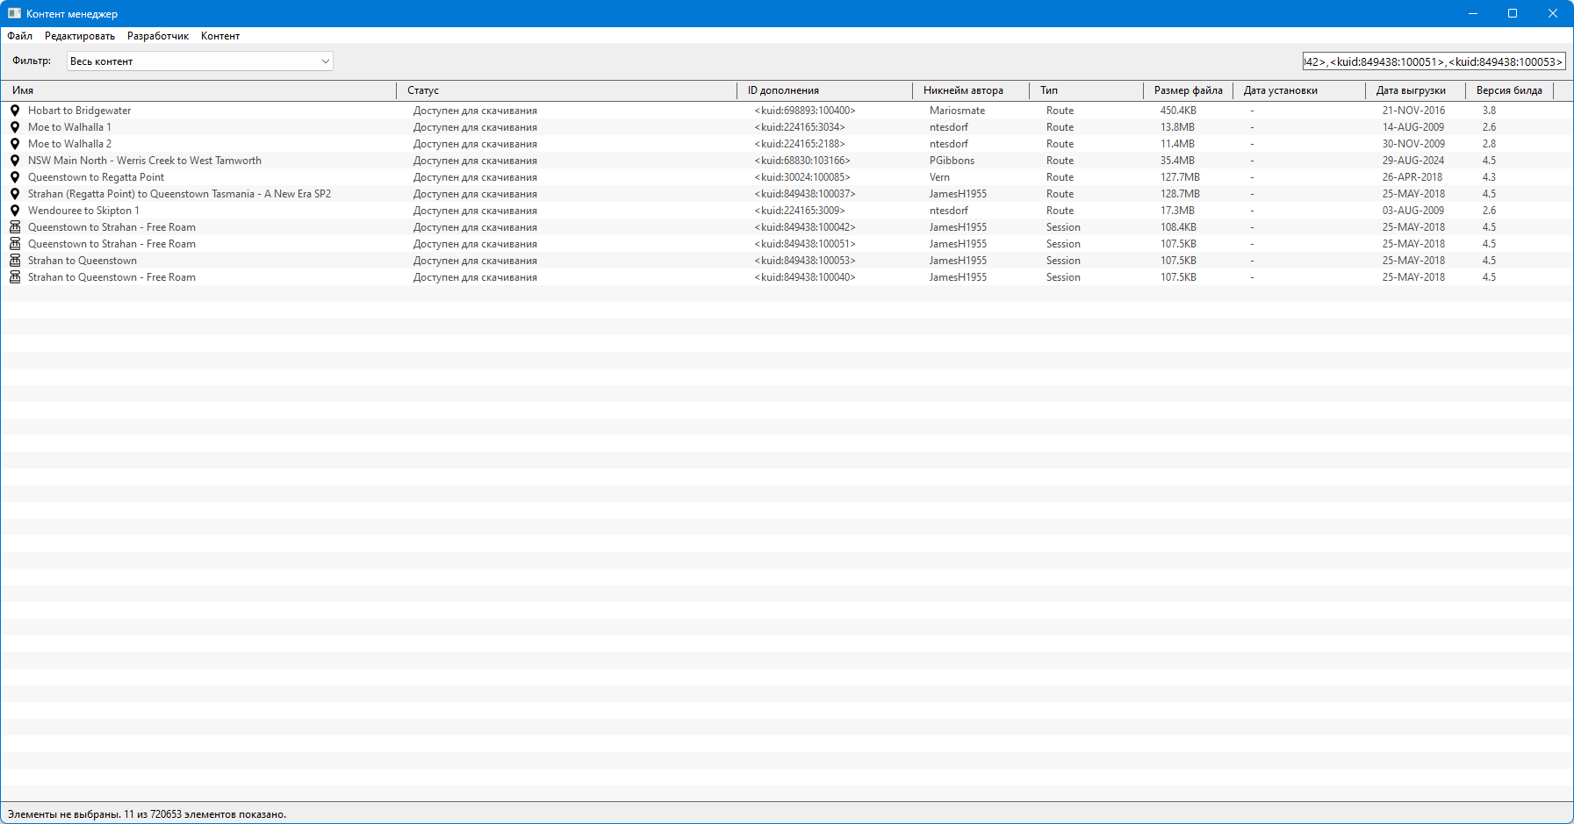
Task: Click route pin icon for Strahan (Regatta Point) row
Action: 15,194
